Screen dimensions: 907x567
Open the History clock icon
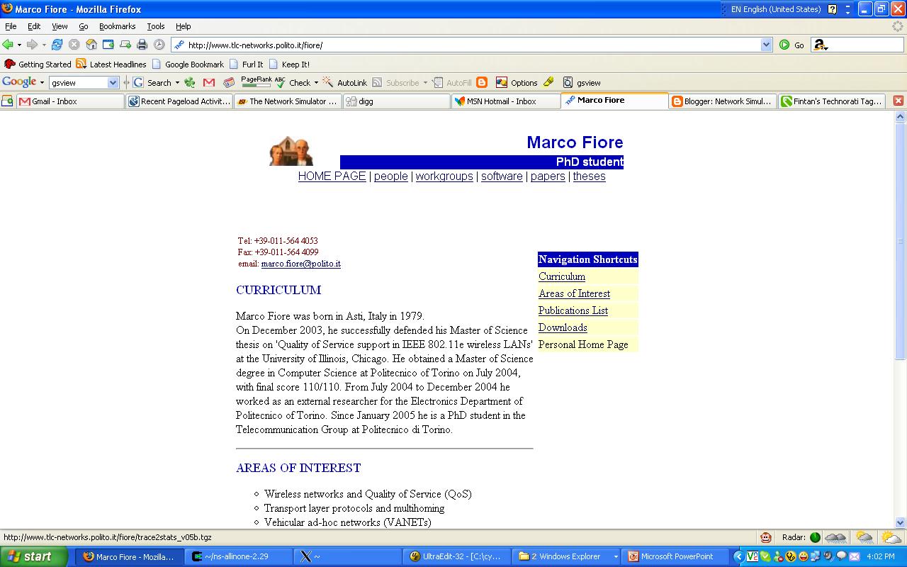click(159, 45)
